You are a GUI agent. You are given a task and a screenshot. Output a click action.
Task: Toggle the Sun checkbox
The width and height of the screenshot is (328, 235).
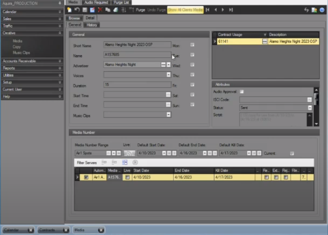(x=192, y=105)
